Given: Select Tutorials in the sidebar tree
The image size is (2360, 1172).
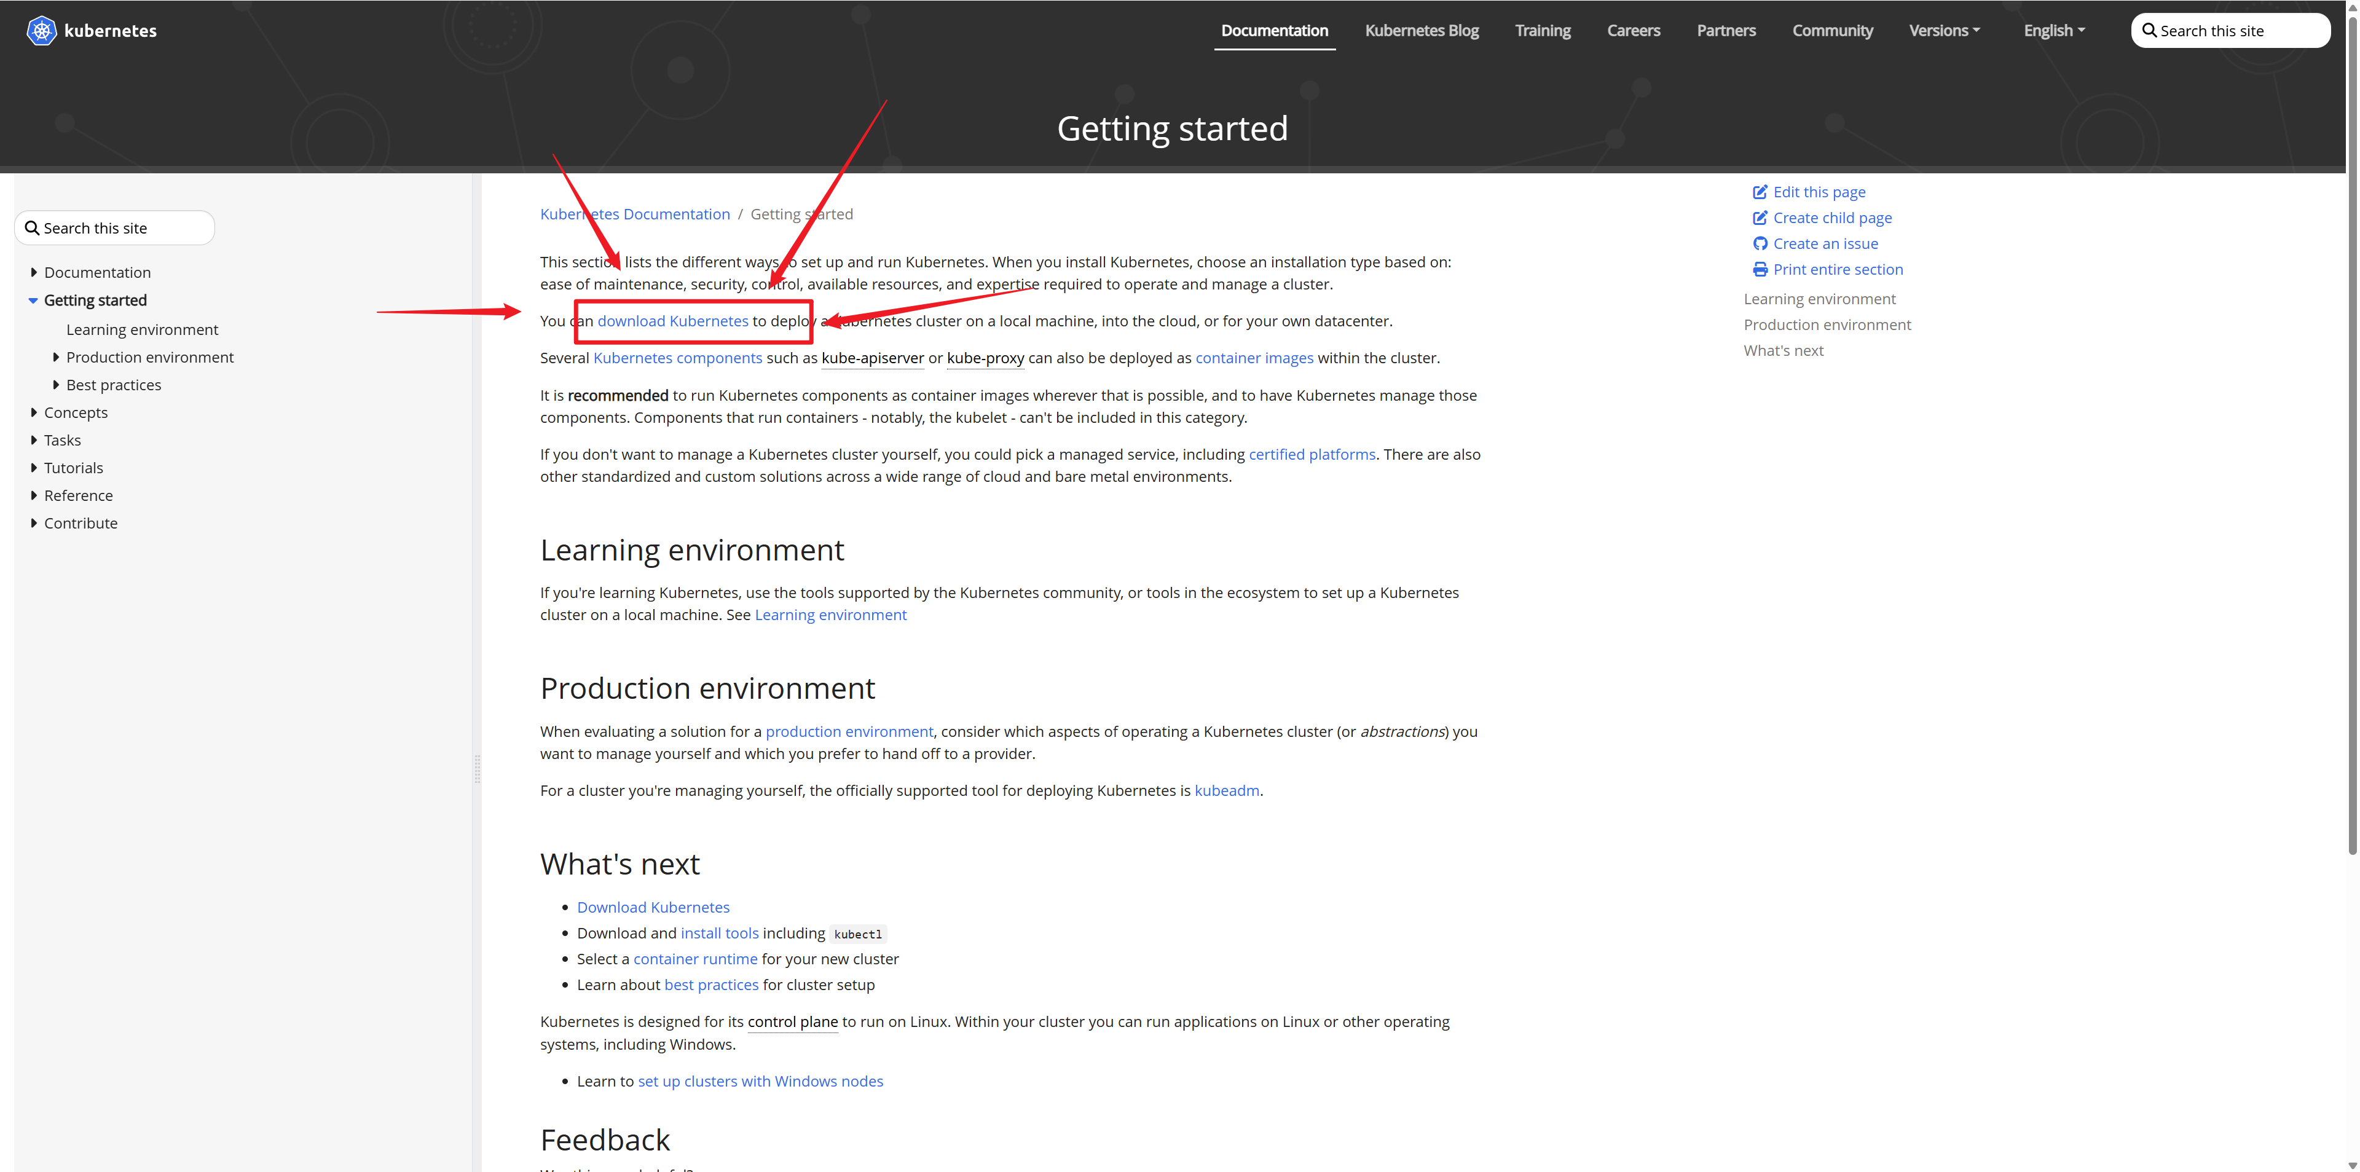Looking at the screenshot, I should coord(73,467).
